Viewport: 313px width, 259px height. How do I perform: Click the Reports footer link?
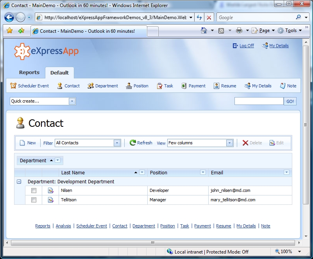[x=43, y=226]
